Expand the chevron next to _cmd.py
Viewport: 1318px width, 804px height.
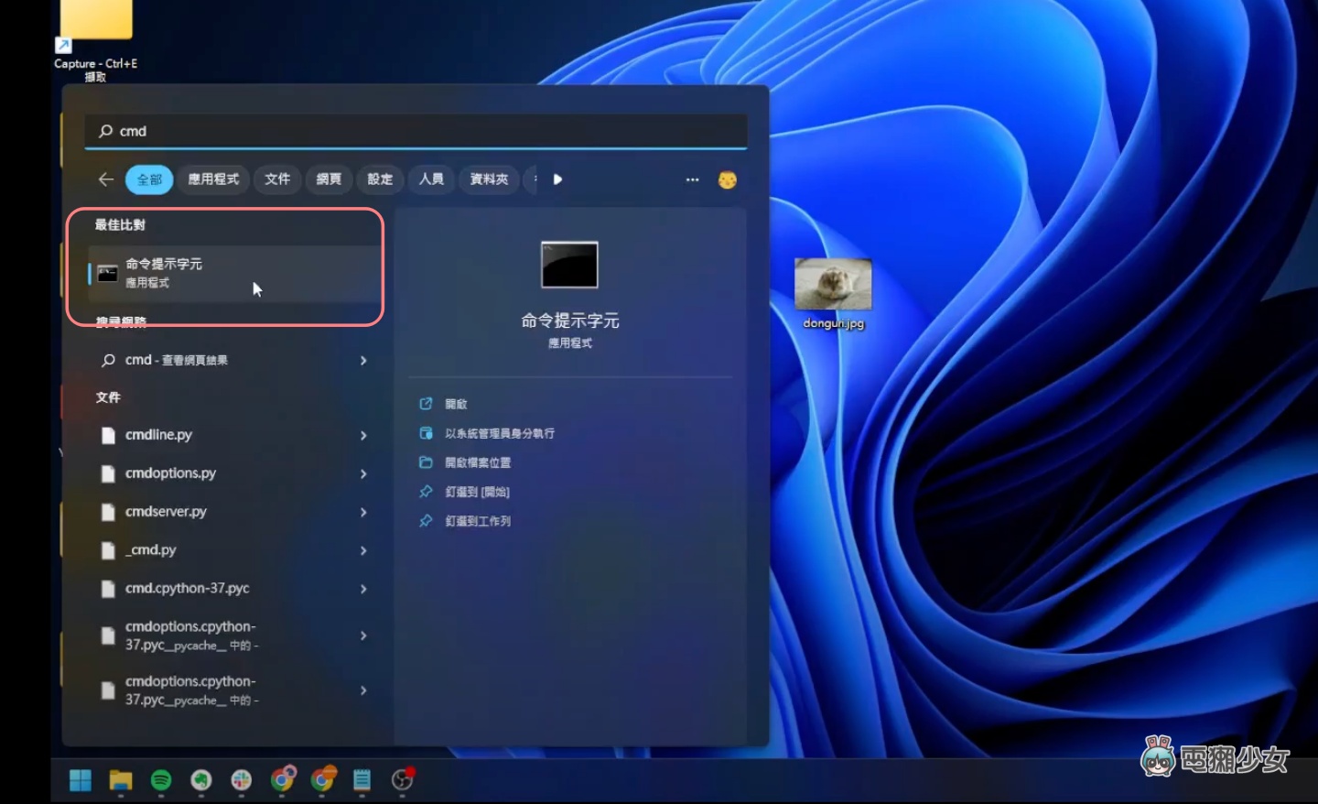(363, 551)
